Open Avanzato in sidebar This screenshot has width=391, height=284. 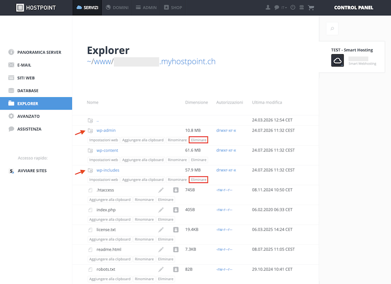pyautogui.click(x=36, y=116)
